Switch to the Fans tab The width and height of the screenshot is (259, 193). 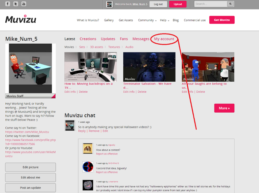click(124, 39)
